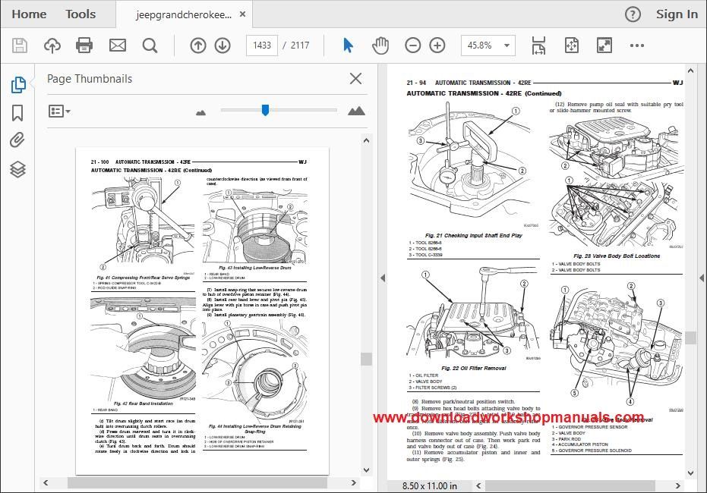Select page 21-100 thumbnail
This screenshot has width=707, height=493.
pos(202,311)
